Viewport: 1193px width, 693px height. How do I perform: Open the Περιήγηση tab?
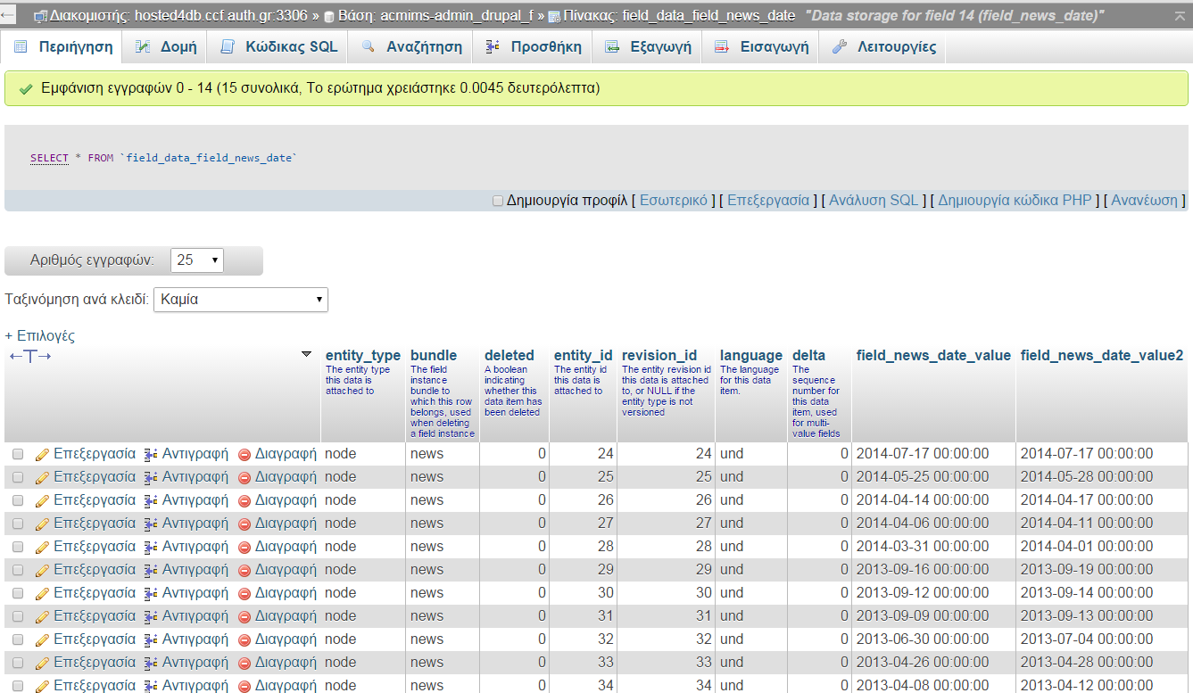click(62, 47)
